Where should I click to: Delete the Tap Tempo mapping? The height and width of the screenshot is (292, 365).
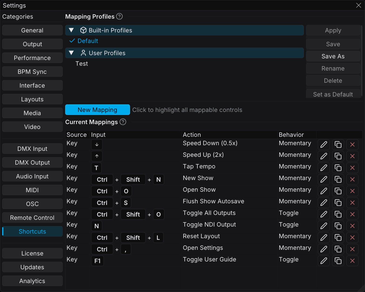point(352,168)
